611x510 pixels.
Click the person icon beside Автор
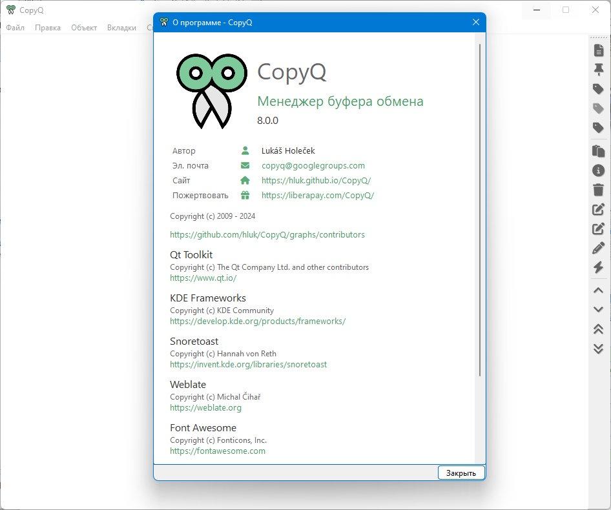click(x=245, y=150)
